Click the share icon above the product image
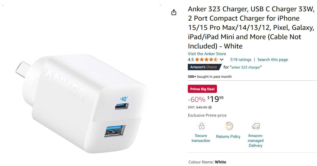The width and height of the screenshot is (317, 166). tap(174, 12)
